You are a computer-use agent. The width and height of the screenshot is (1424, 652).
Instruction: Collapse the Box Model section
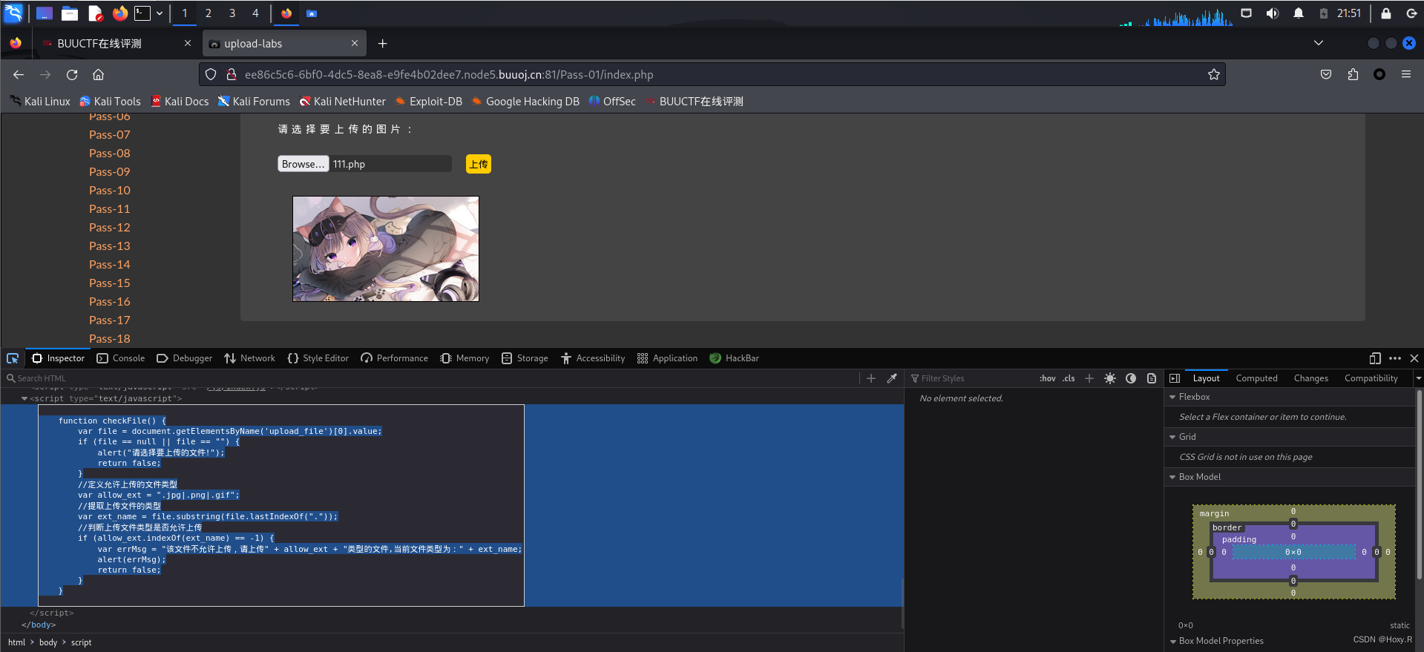(1172, 477)
